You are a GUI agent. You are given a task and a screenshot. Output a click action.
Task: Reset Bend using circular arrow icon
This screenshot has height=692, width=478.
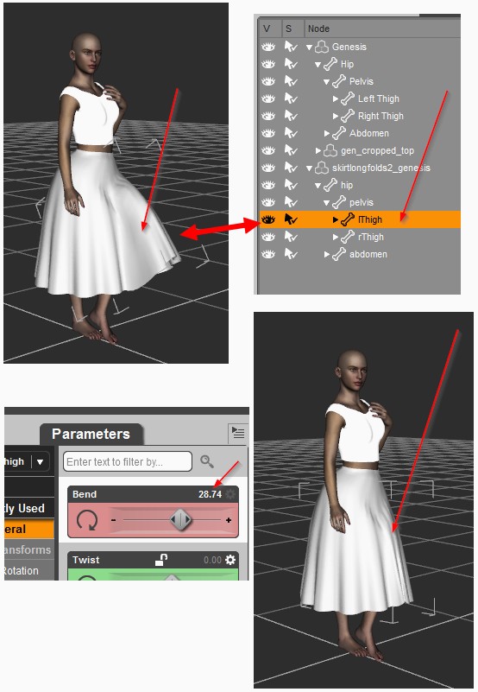[87, 520]
